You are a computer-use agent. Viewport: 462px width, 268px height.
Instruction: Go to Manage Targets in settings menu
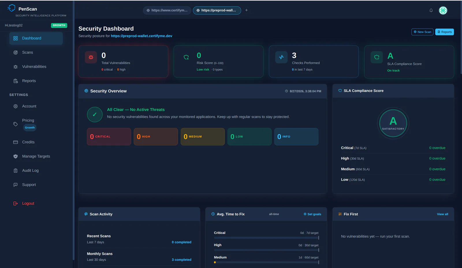pyautogui.click(x=36, y=156)
